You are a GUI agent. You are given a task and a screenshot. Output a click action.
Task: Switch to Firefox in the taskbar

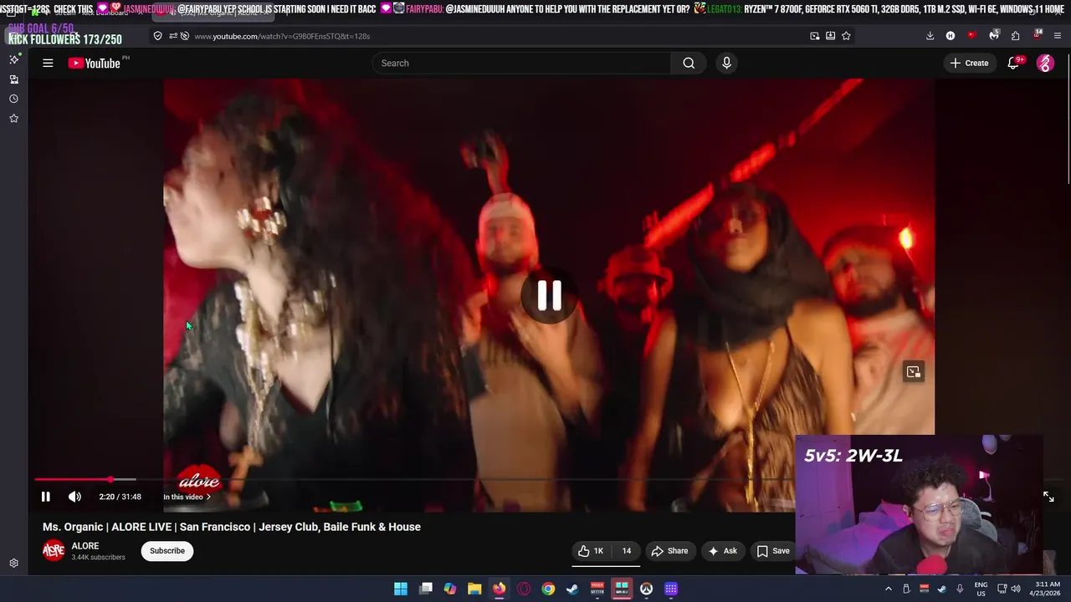[x=500, y=589]
